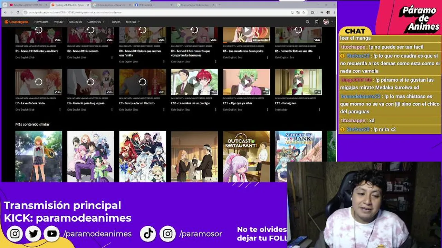Switch to the YouTube browser tab
Screen dimensions: 442x248
pyautogui.click(x=28, y=5)
